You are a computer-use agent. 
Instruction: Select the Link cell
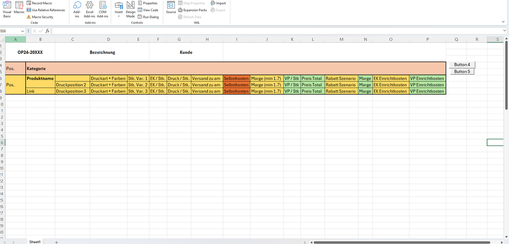pyautogui.click(x=40, y=91)
